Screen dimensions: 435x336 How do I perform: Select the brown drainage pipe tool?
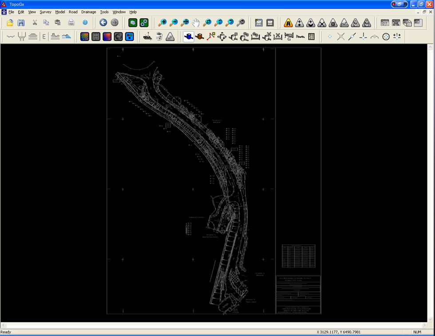click(x=200, y=37)
